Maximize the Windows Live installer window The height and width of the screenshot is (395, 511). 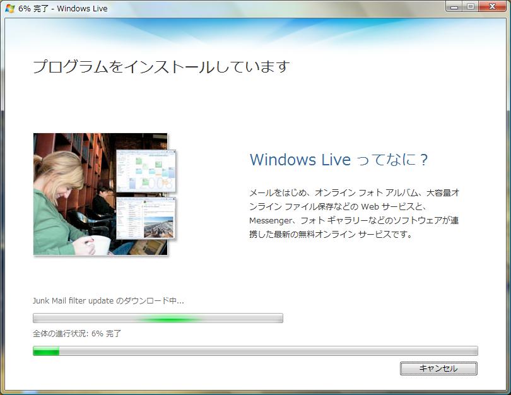tap(471, 6)
